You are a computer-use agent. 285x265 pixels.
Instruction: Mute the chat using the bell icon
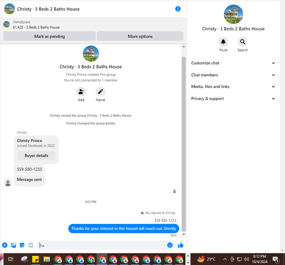pos(223,42)
